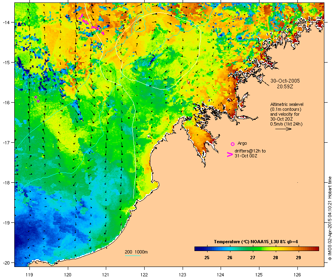Click the '30-Oct 20Z' text line

point(281,119)
